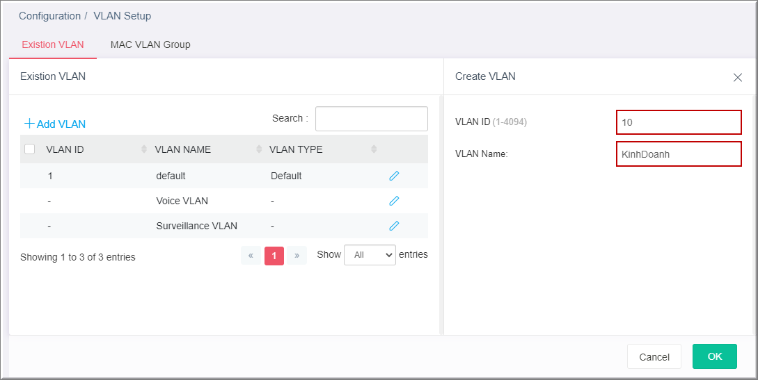Go to previous page of entries
The image size is (758, 380).
(x=251, y=256)
